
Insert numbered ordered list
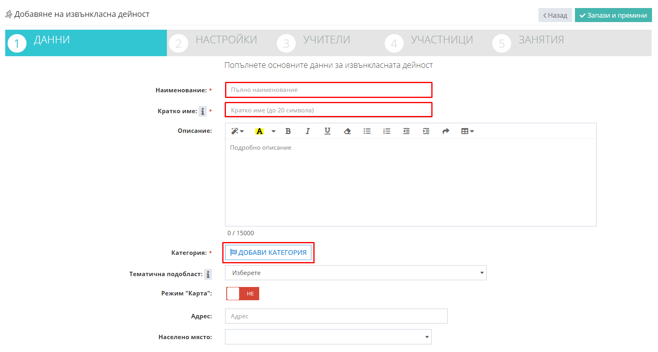coord(387,131)
